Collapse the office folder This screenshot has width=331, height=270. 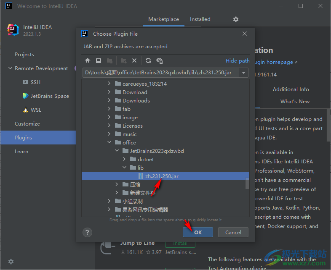click(109, 142)
